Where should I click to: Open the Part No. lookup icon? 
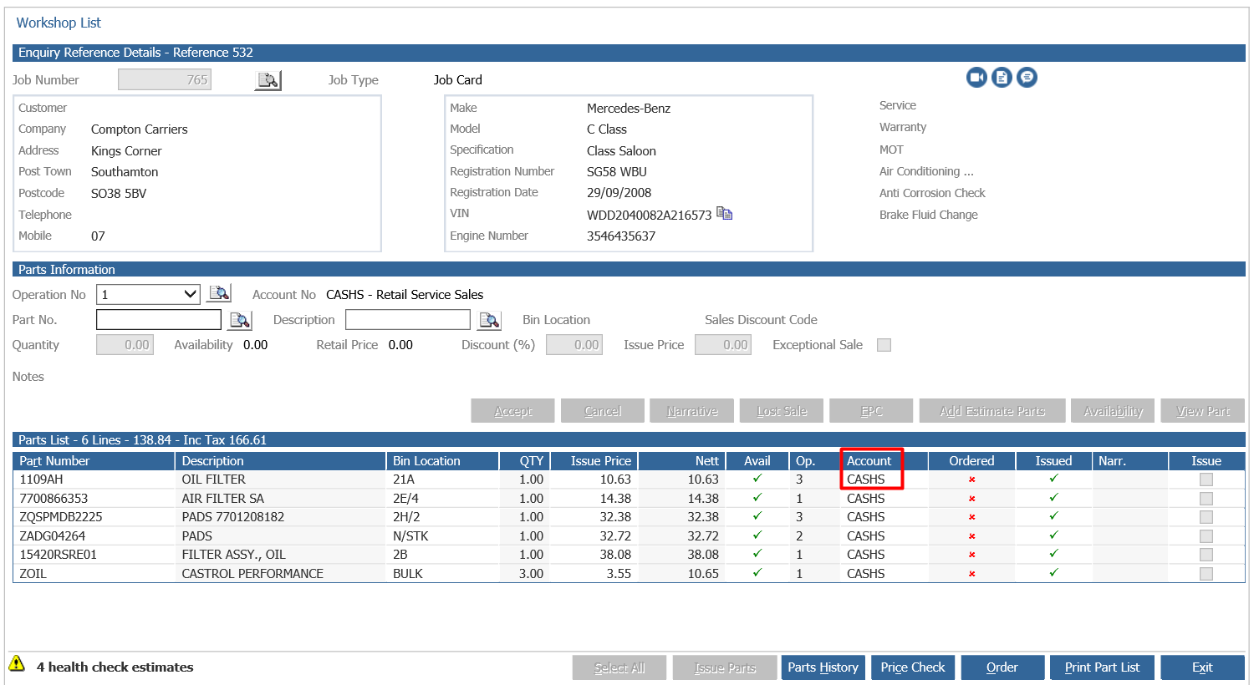pyautogui.click(x=240, y=320)
